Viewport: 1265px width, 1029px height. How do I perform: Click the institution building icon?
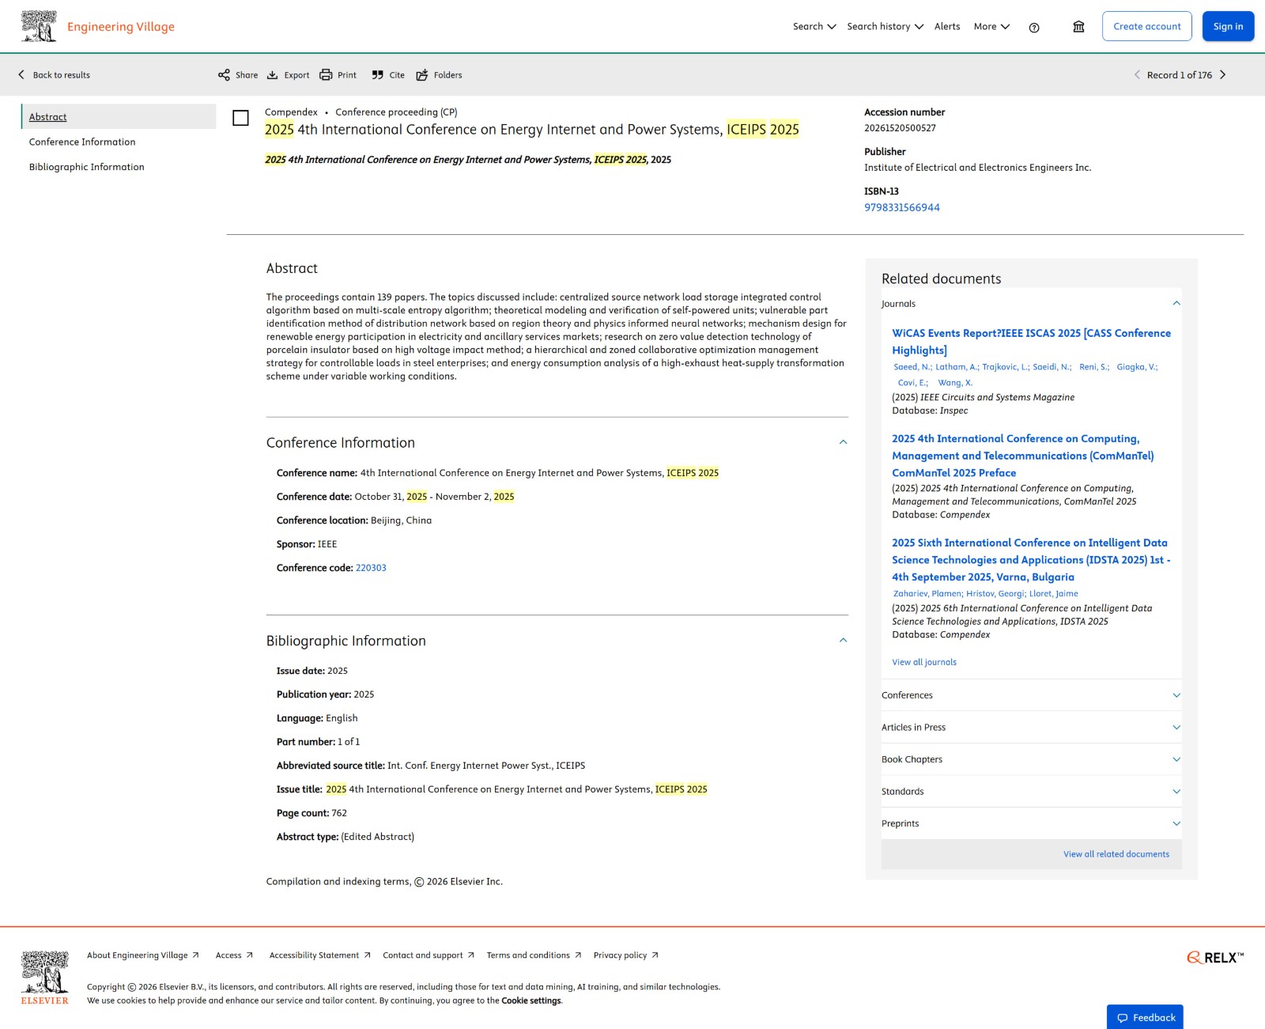(1078, 27)
